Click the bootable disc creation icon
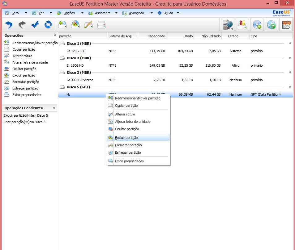 point(257,24)
